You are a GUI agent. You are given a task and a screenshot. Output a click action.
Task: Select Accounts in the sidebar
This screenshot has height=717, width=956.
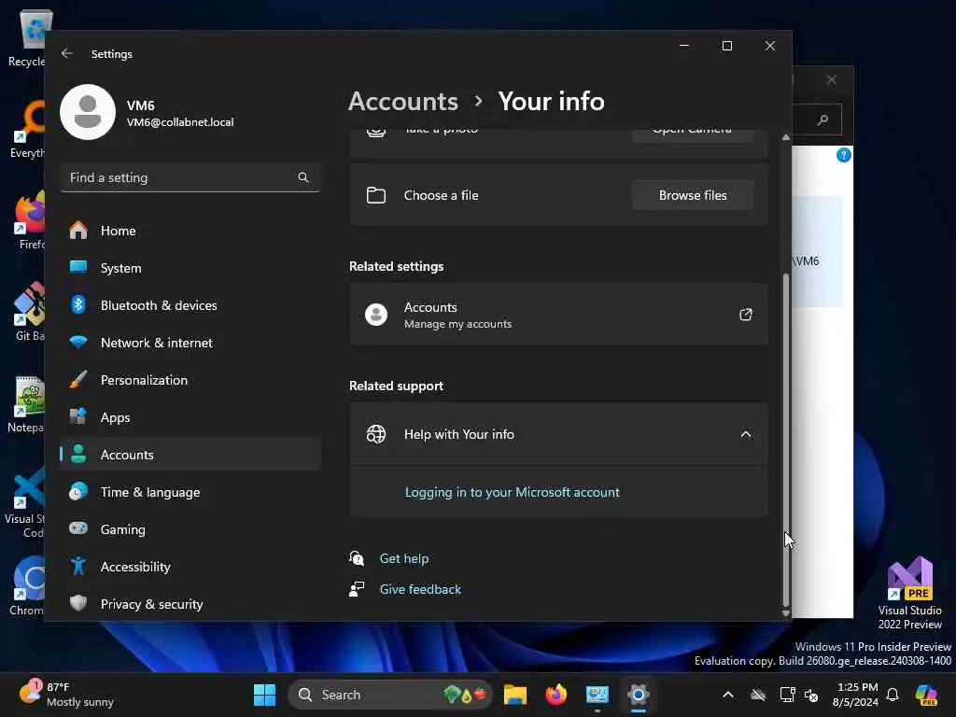(190, 455)
